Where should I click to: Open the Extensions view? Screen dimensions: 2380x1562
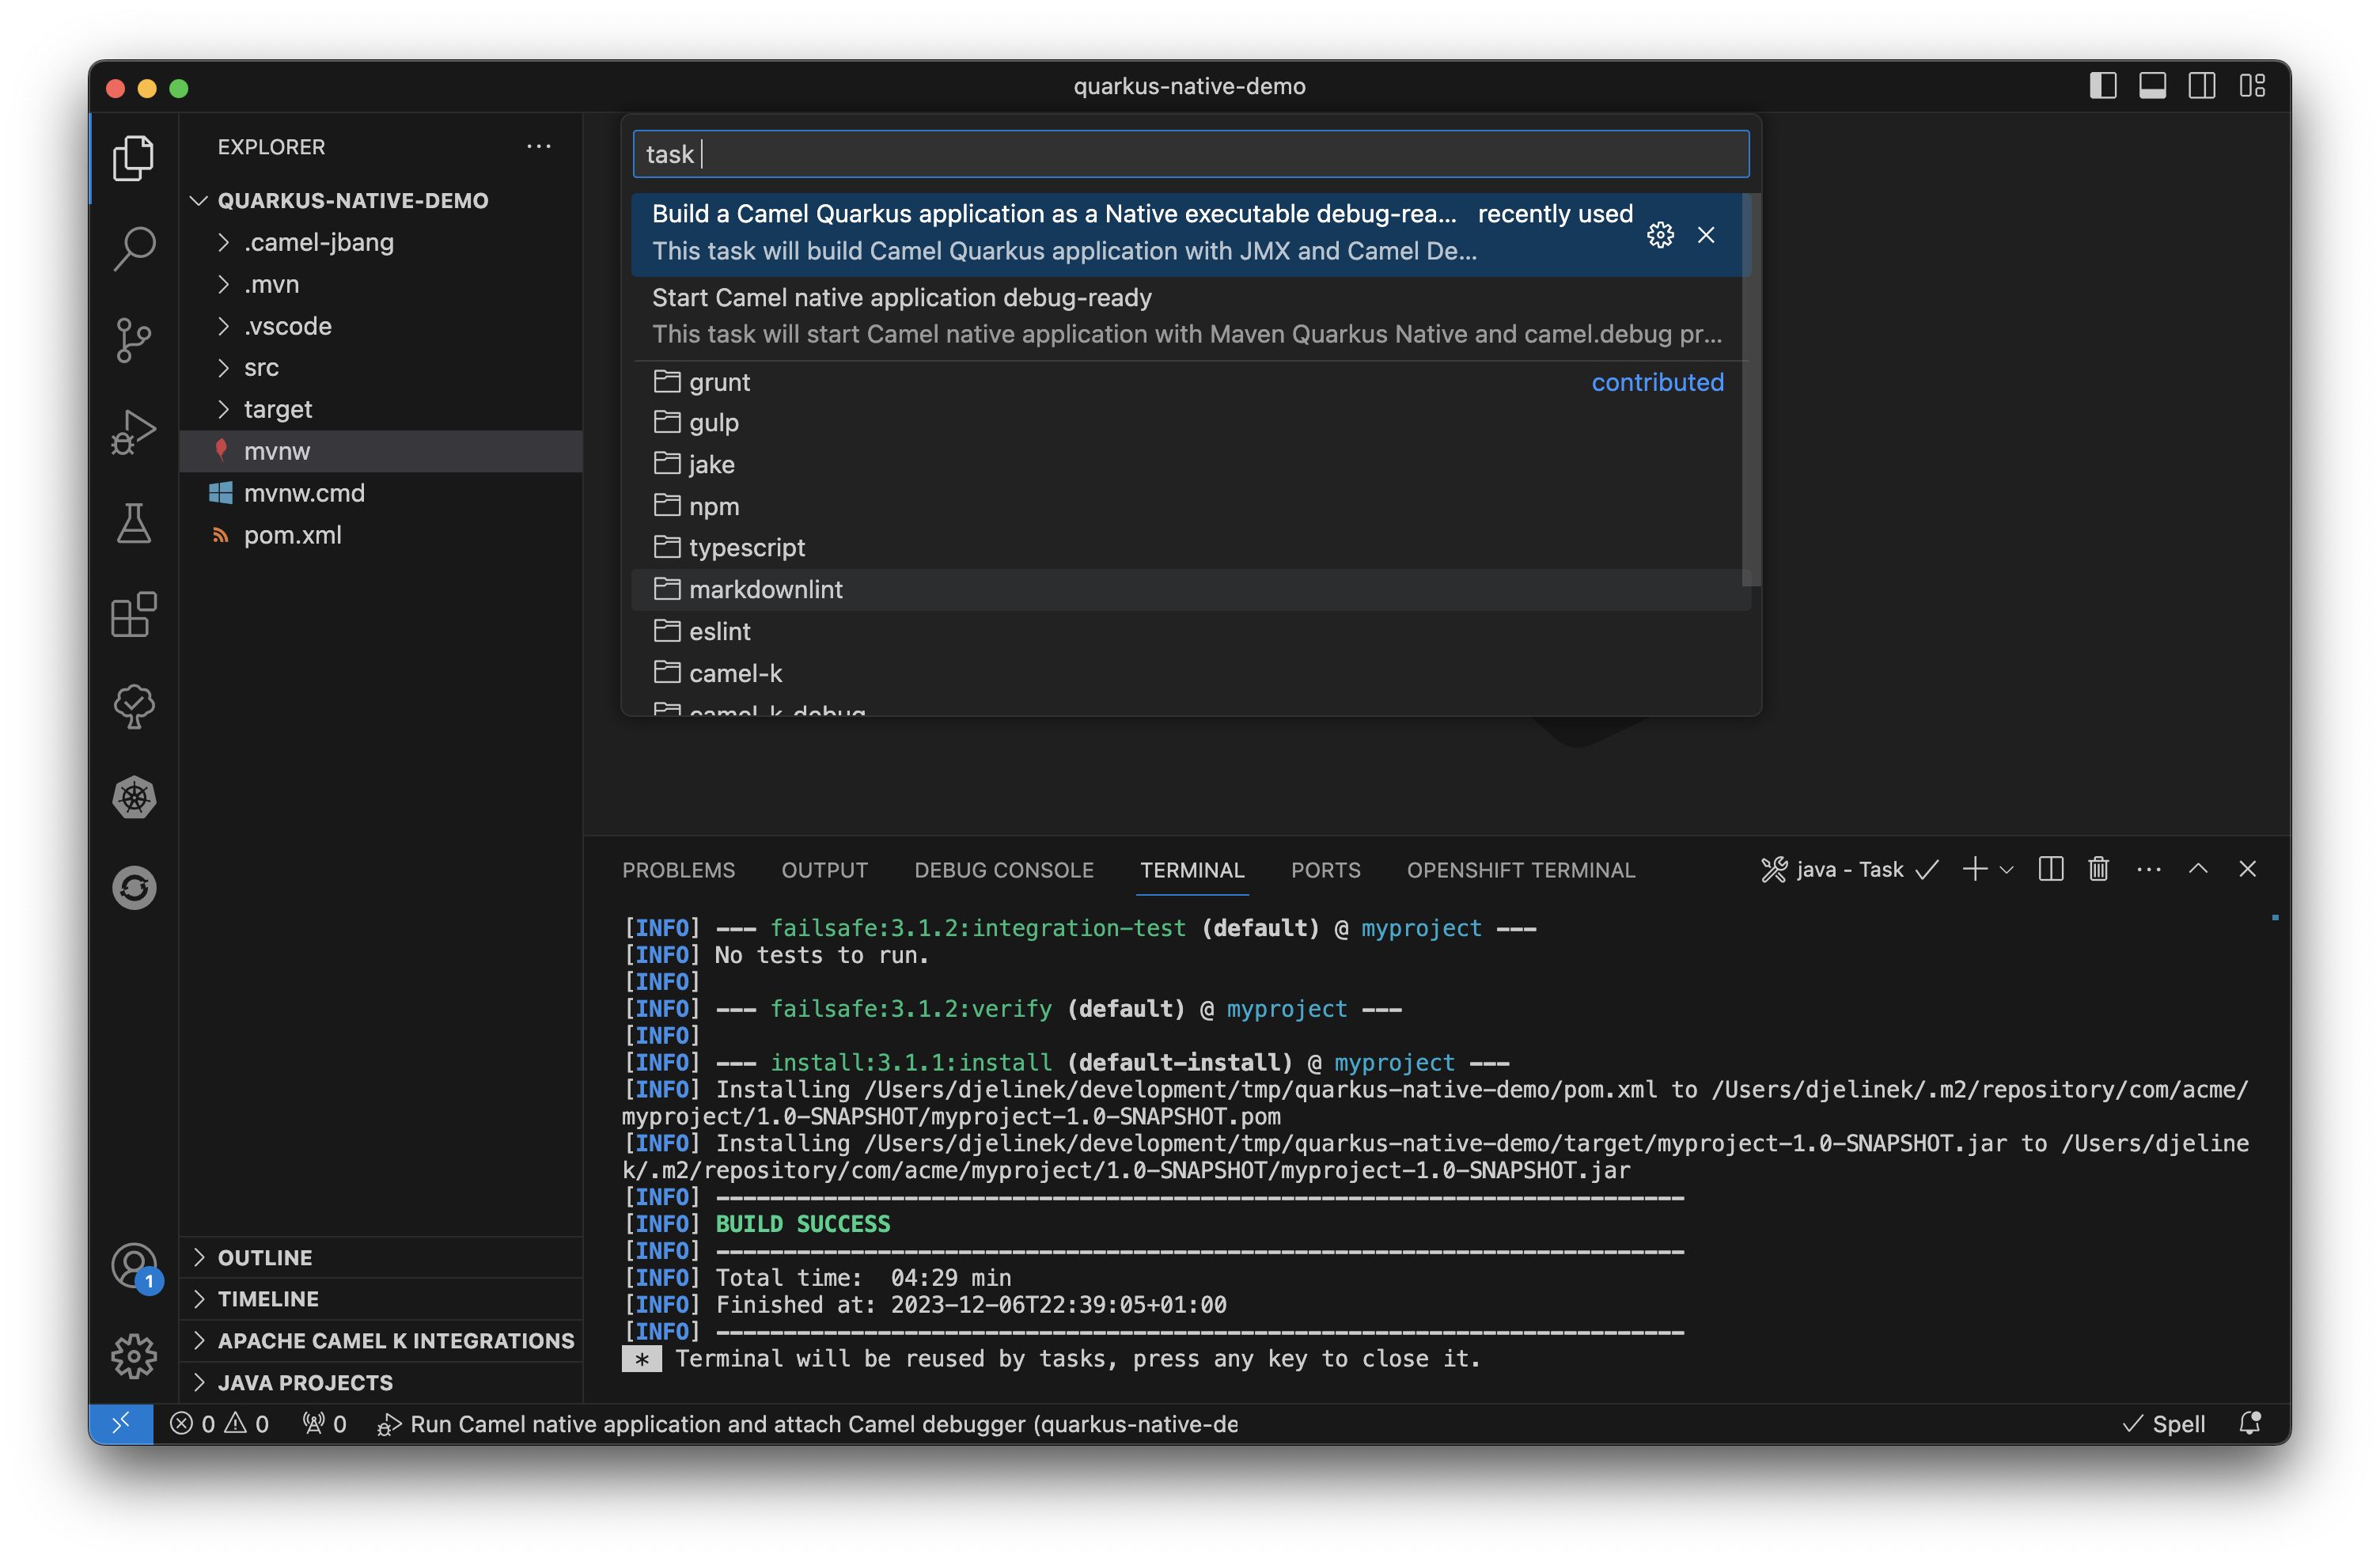pos(133,616)
